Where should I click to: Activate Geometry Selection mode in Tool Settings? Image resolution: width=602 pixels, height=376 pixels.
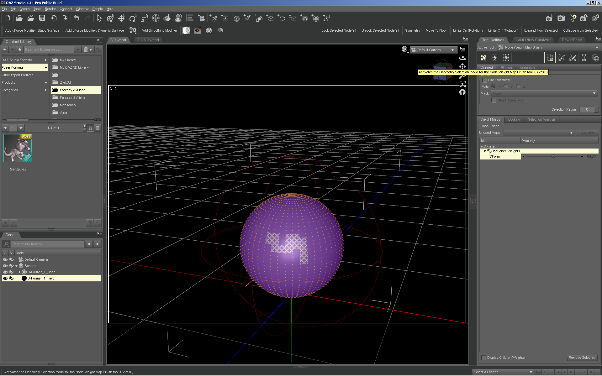550,58
